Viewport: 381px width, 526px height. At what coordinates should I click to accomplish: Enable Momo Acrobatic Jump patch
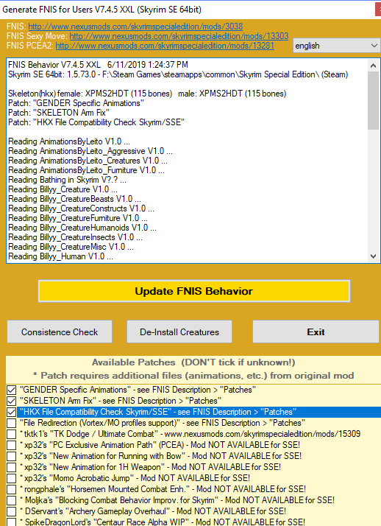pyautogui.click(x=11, y=478)
